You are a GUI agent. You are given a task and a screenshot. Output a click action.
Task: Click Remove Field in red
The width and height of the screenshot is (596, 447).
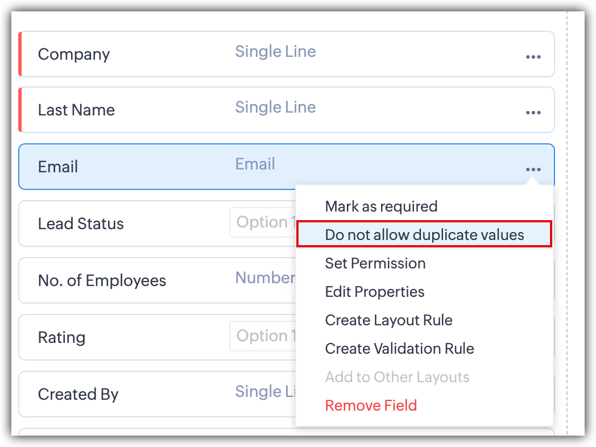(371, 405)
